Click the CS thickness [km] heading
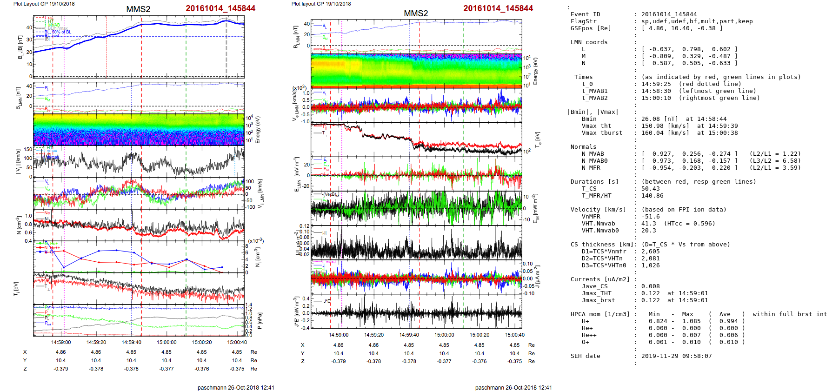This screenshot has width=839, height=391. click(602, 245)
